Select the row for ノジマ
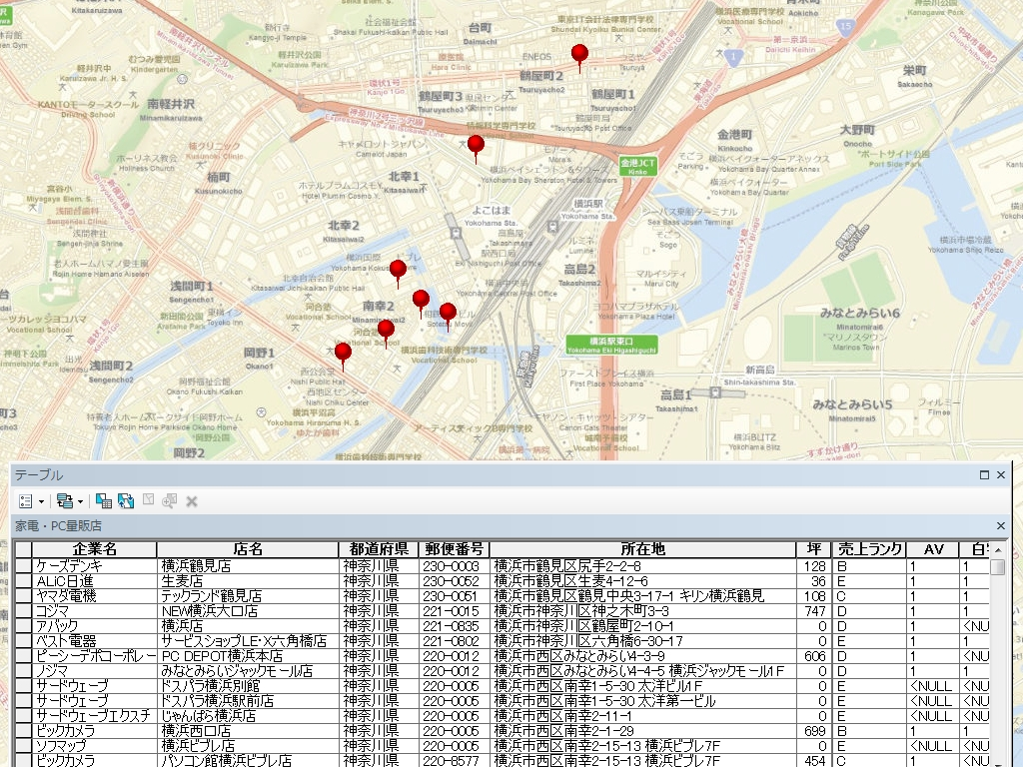 [x=24, y=671]
